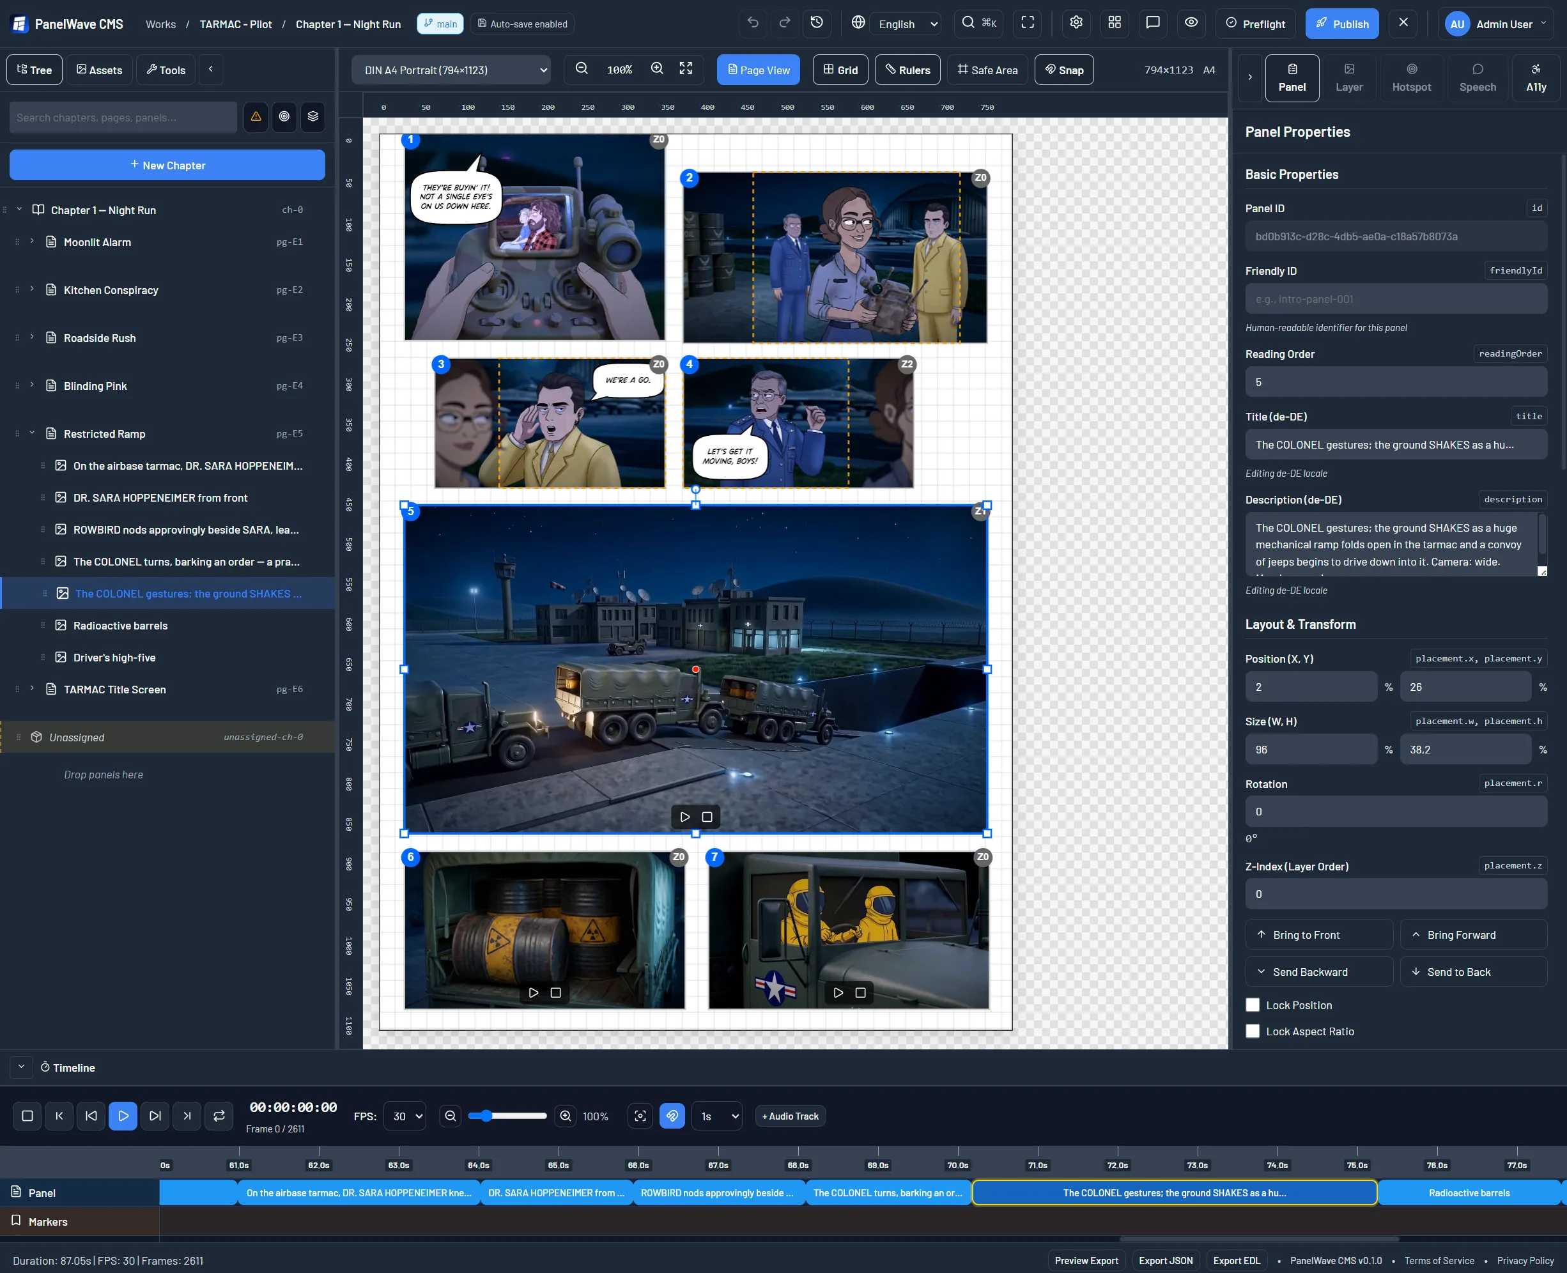Enter fullscreen mode icon
Image resolution: width=1567 pixels, height=1273 pixels.
[x=1028, y=23]
